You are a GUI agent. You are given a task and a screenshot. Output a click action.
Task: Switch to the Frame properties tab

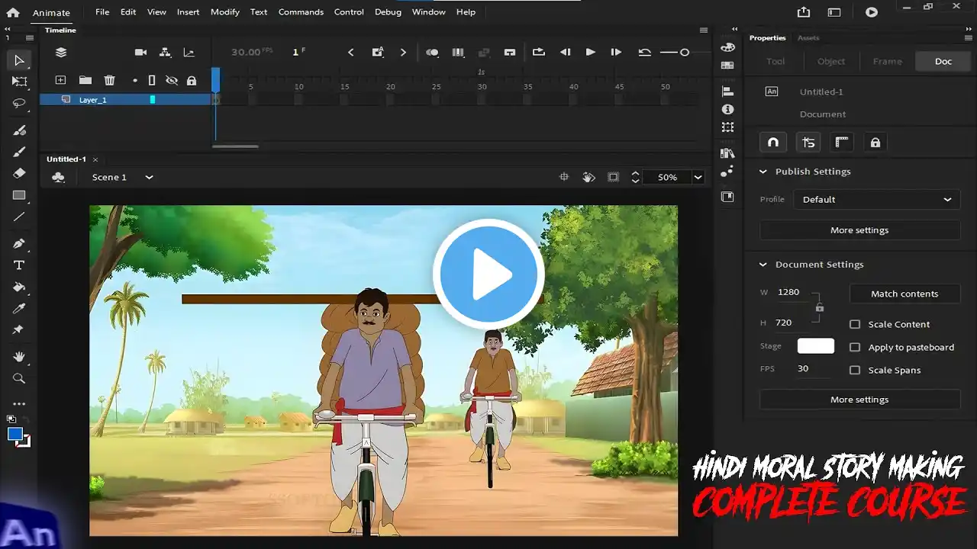click(x=887, y=61)
